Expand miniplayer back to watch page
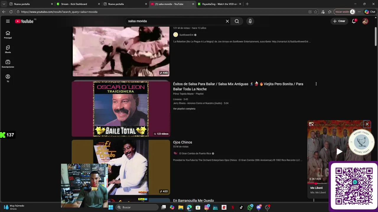This screenshot has height=212, width=378. pos(311,124)
